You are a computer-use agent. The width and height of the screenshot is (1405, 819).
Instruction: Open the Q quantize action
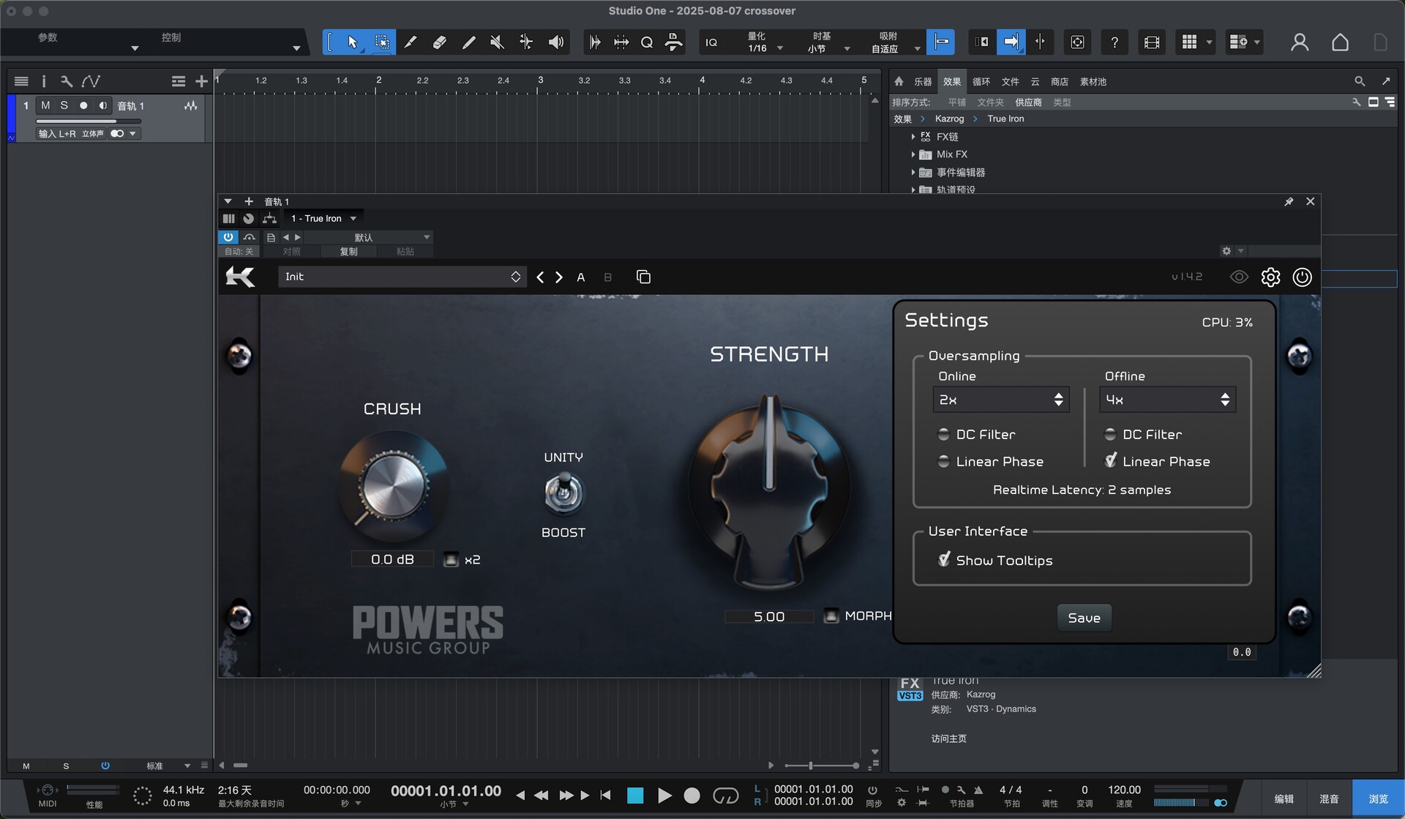click(647, 42)
